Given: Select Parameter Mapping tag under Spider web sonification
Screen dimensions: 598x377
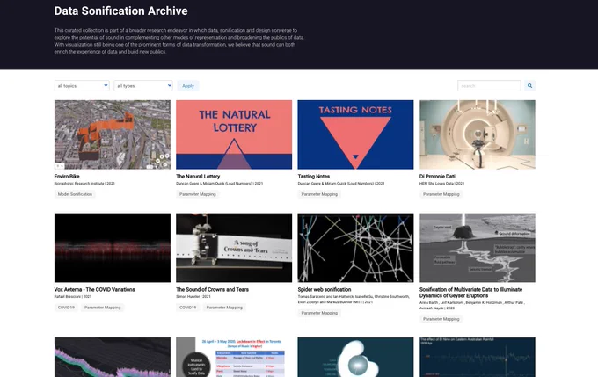Looking at the screenshot, I should pyautogui.click(x=319, y=313).
